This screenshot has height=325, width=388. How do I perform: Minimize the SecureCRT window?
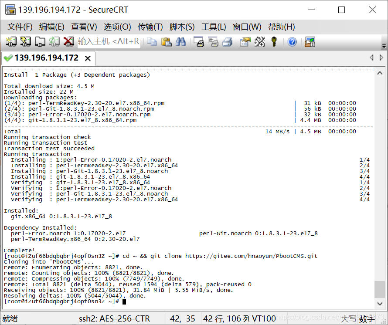coord(311,10)
